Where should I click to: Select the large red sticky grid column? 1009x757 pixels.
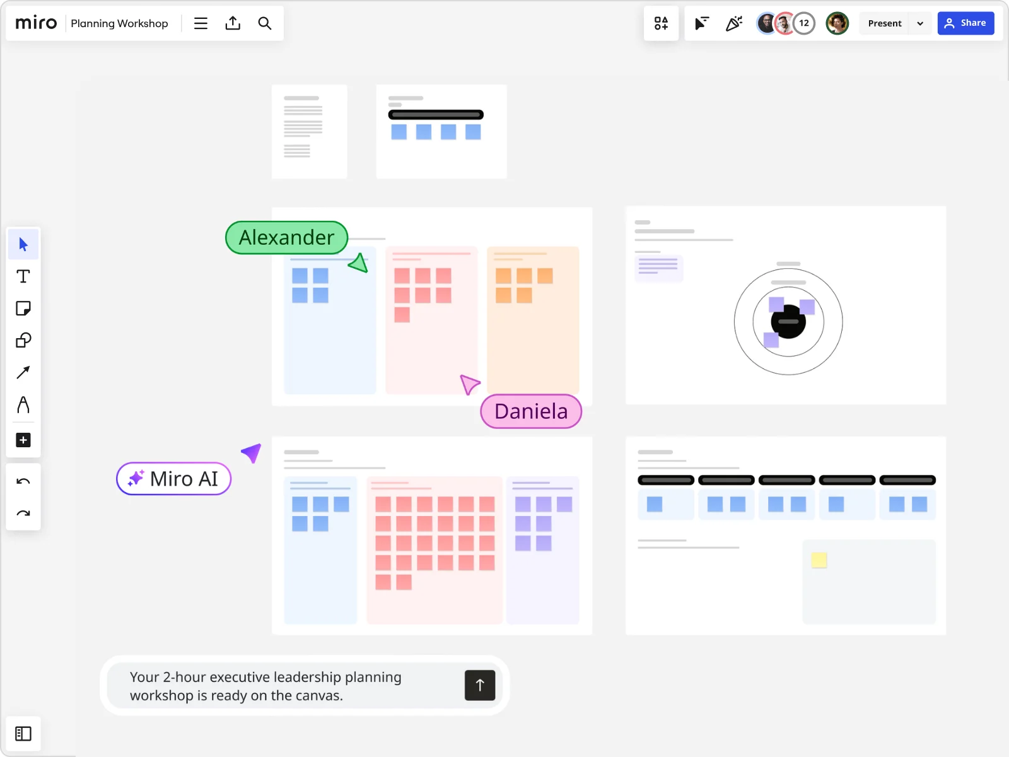tap(435, 550)
